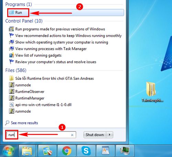Open api-ms-win-crt-runtime-l1-1-0.dll file
Image resolution: width=172 pixels, height=157 pixels.
tap(43, 105)
